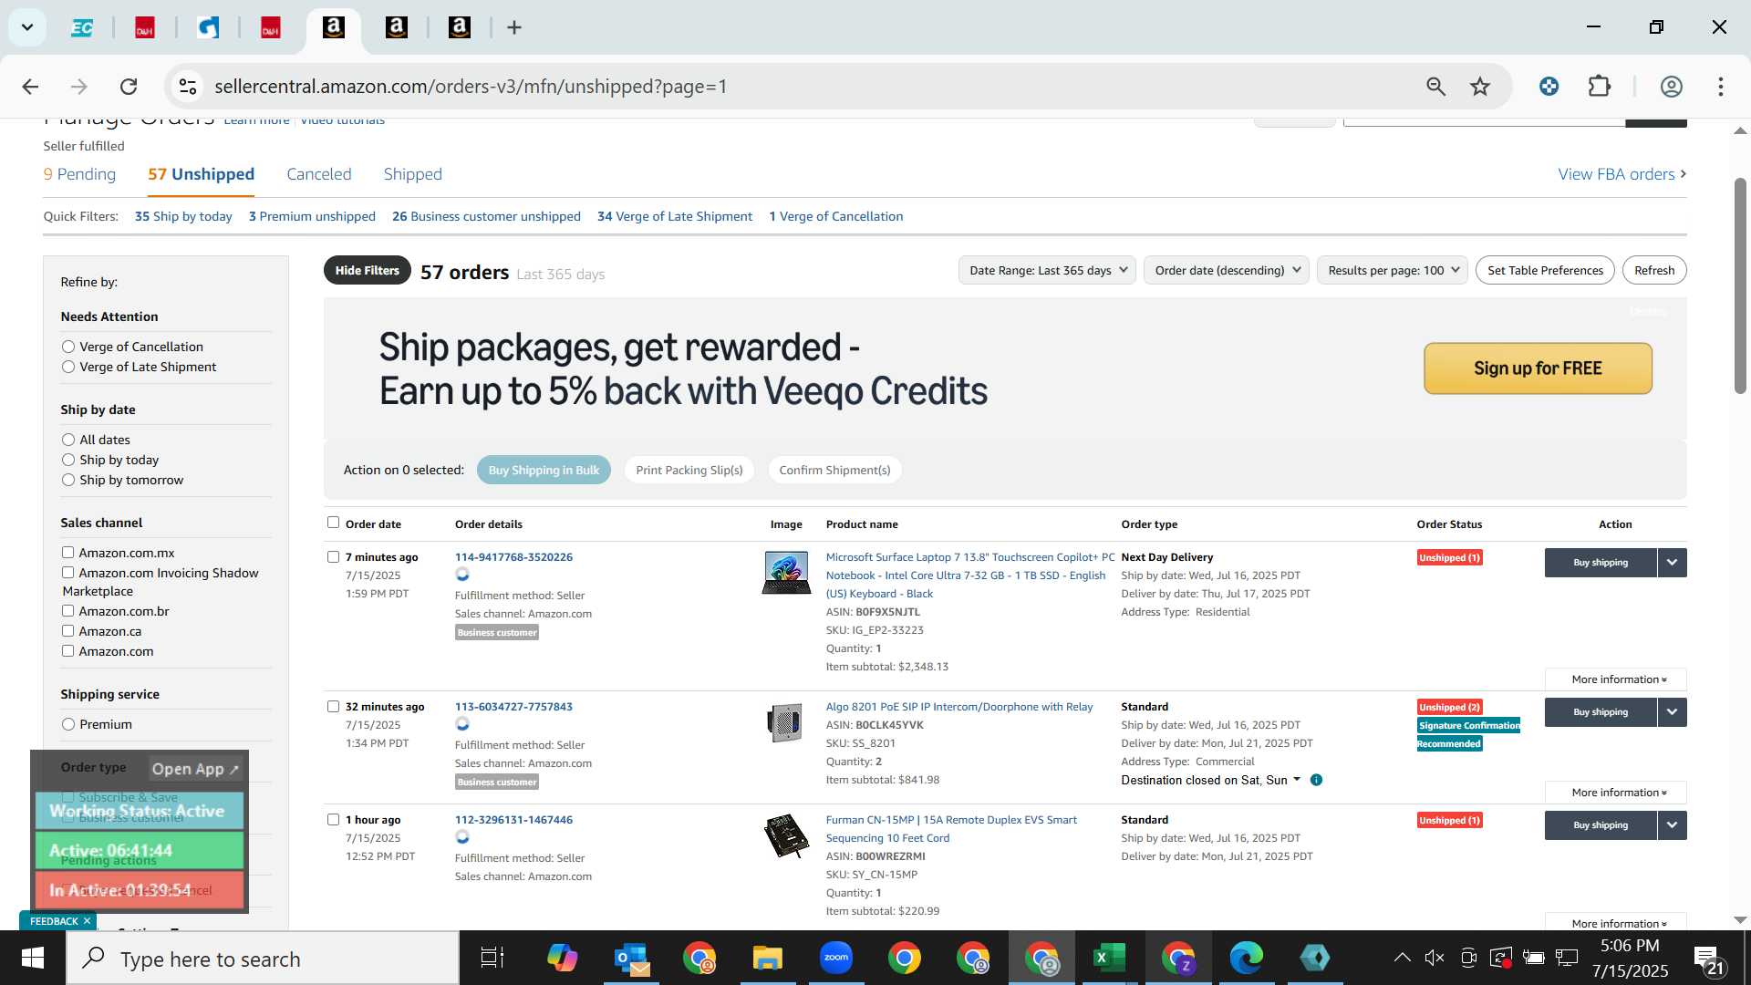Expand More information for Surface Laptop order
Screen dimensions: 1751x985
[1616, 679]
